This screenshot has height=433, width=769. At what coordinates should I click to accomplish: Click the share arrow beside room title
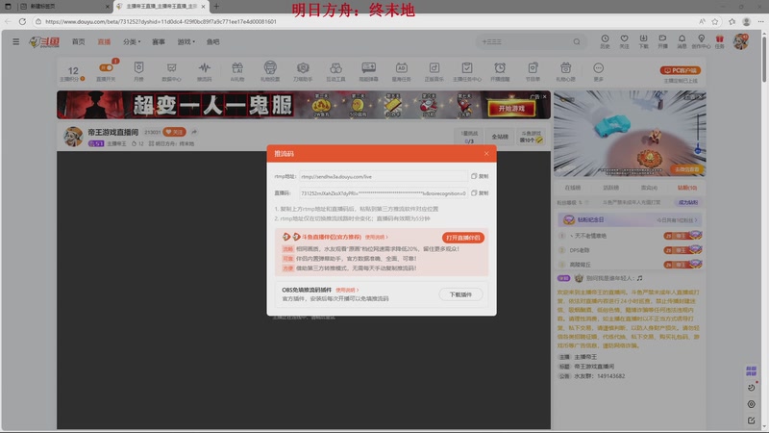194,132
